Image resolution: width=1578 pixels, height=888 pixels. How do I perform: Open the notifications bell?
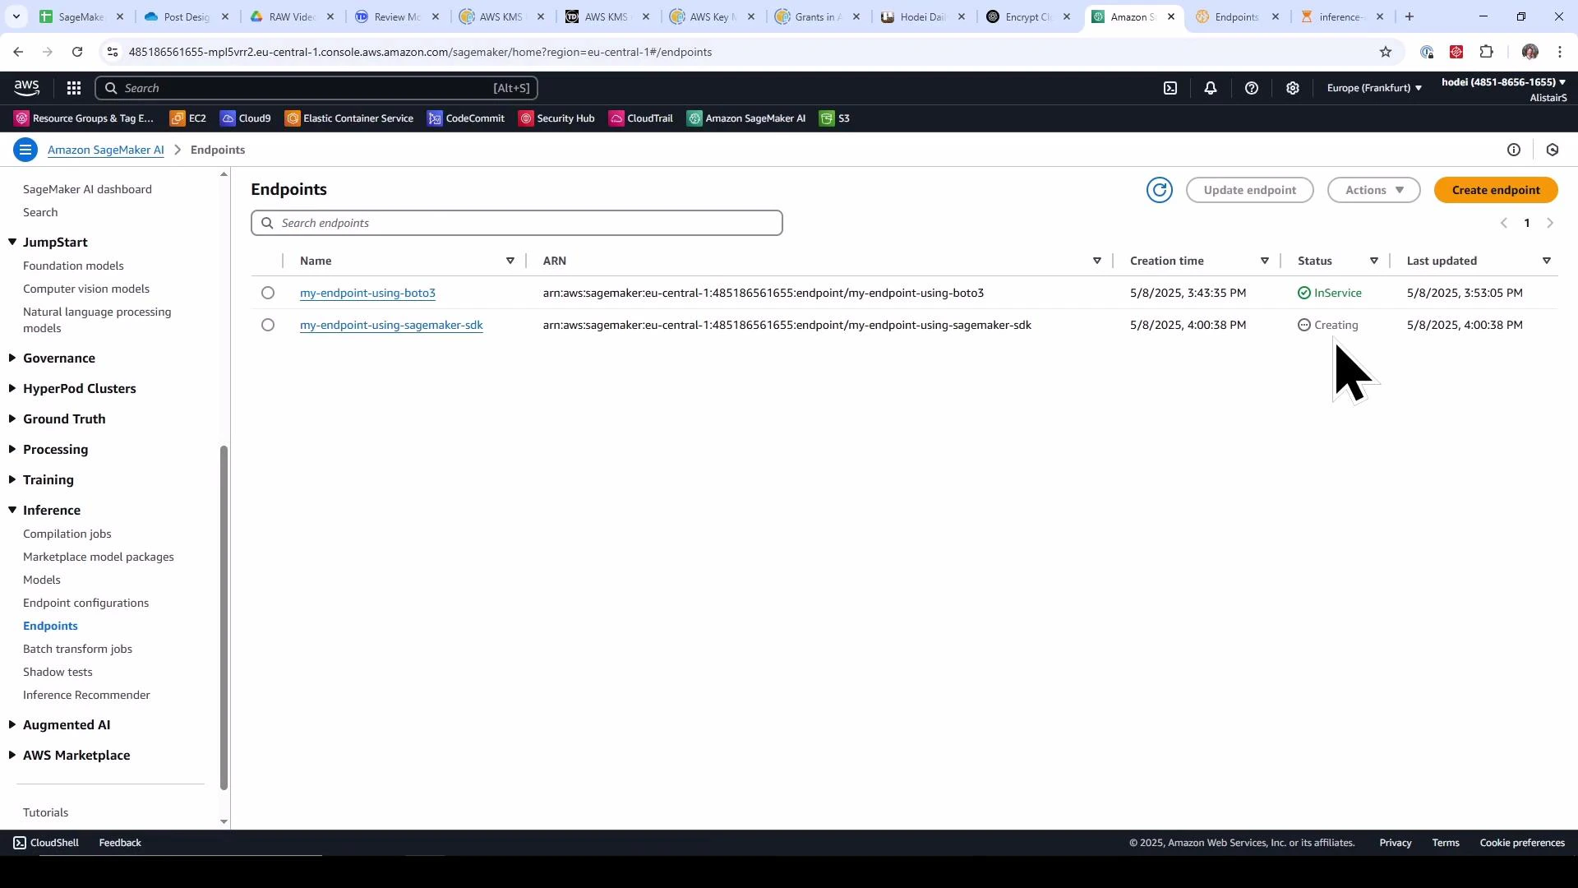(x=1210, y=88)
